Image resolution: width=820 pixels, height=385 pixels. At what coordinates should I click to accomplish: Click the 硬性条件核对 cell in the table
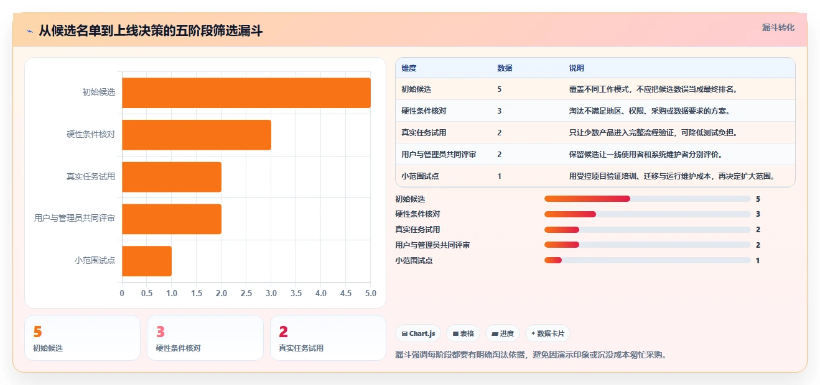[x=424, y=111]
